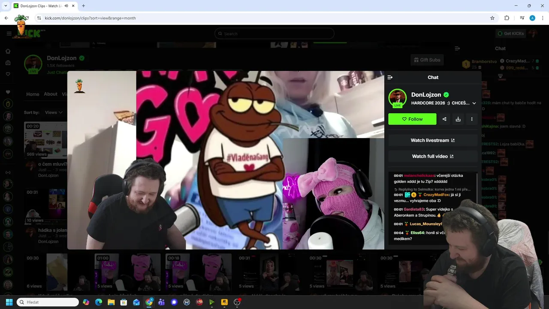Image resolution: width=549 pixels, height=309 pixels.
Task: Expand the HARDCORE 2026 clip title
Action: pos(474,103)
